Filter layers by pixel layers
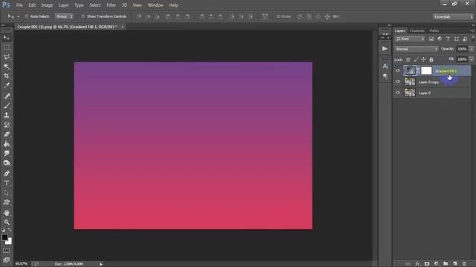 pyautogui.click(x=431, y=39)
